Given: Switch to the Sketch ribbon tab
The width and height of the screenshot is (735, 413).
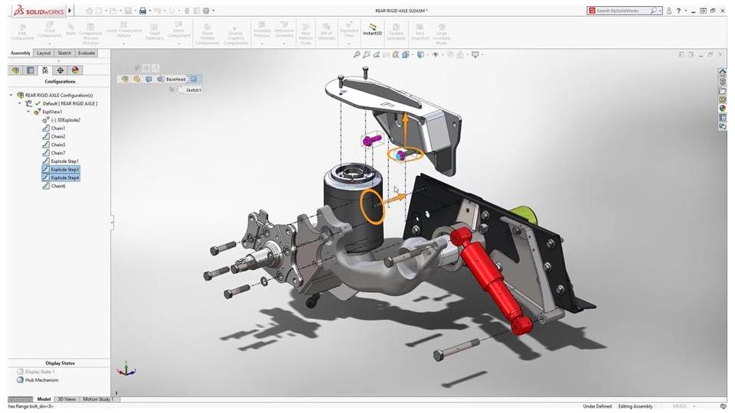Looking at the screenshot, I should click(64, 53).
